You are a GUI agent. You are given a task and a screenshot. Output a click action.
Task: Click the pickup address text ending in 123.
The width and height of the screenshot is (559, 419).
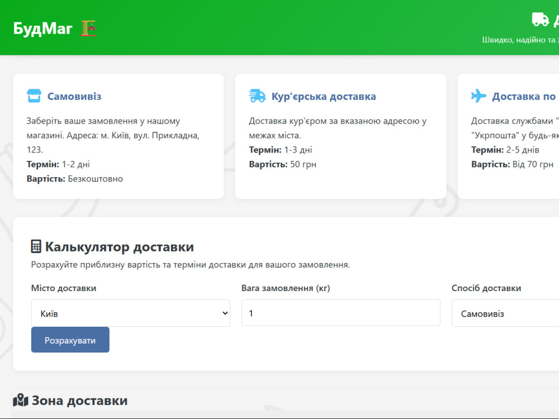coord(113,135)
